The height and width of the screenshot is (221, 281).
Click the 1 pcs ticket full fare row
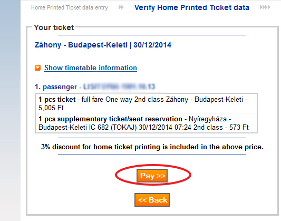tap(146, 103)
